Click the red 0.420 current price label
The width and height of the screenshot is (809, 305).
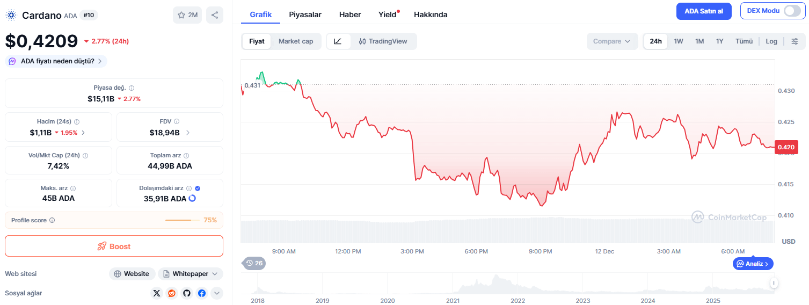click(786, 147)
